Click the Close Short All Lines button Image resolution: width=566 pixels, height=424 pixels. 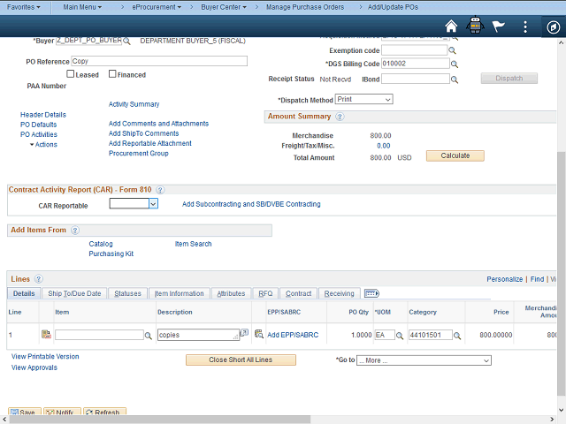click(241, 360)
